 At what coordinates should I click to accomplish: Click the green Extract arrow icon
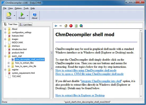(x=22, y=14)
